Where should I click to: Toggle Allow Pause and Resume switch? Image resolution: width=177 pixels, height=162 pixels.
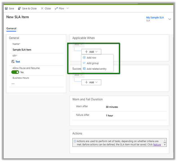pos(15,72)
